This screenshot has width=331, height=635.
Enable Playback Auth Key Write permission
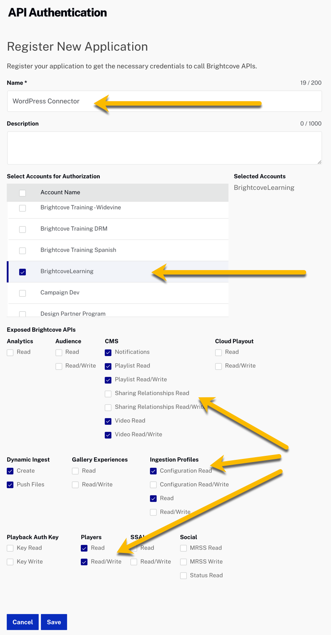coord(10,562)
